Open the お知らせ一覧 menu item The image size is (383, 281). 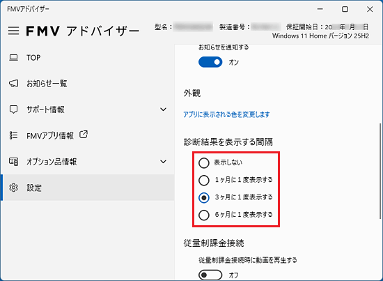[x=87, y=84]
